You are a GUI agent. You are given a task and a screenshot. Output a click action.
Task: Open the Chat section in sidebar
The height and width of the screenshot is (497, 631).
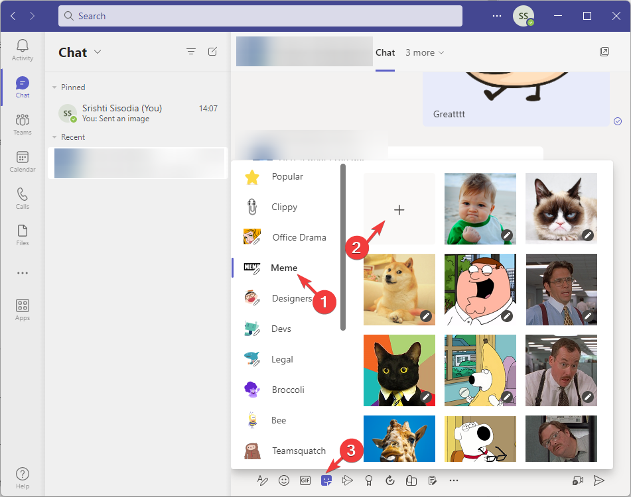(23, 87)
